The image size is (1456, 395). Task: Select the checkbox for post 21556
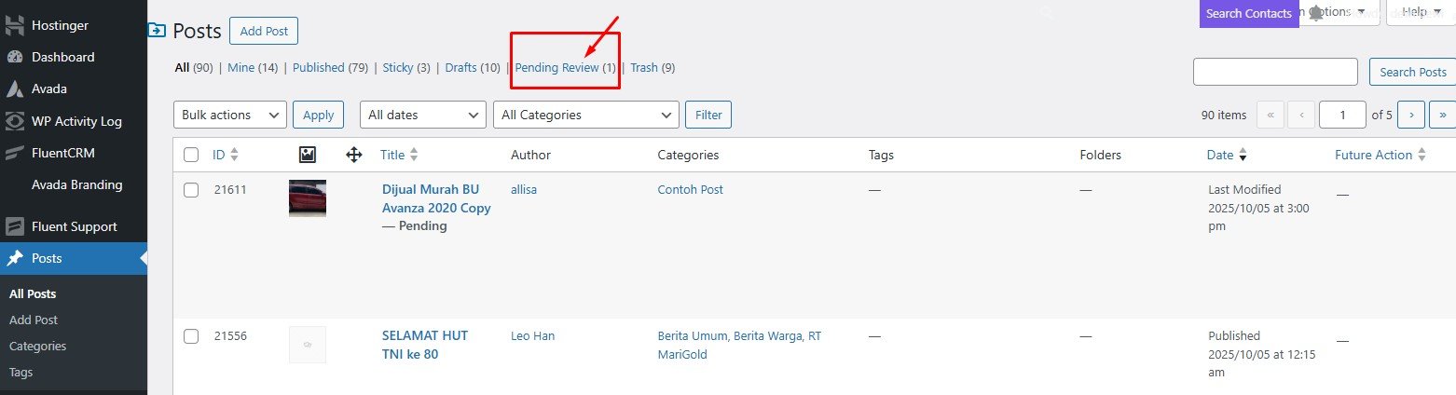coord(191,336)
